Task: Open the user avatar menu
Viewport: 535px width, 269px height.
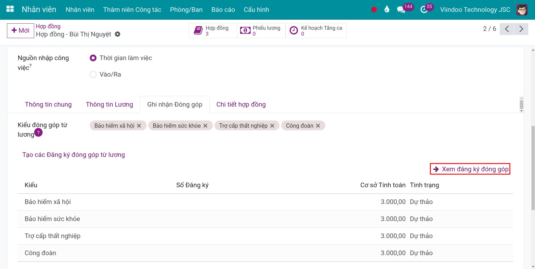Action: (x=522, y=10)
